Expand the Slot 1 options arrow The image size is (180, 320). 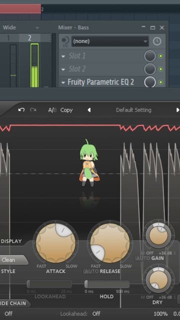click(x=63, y=56)
